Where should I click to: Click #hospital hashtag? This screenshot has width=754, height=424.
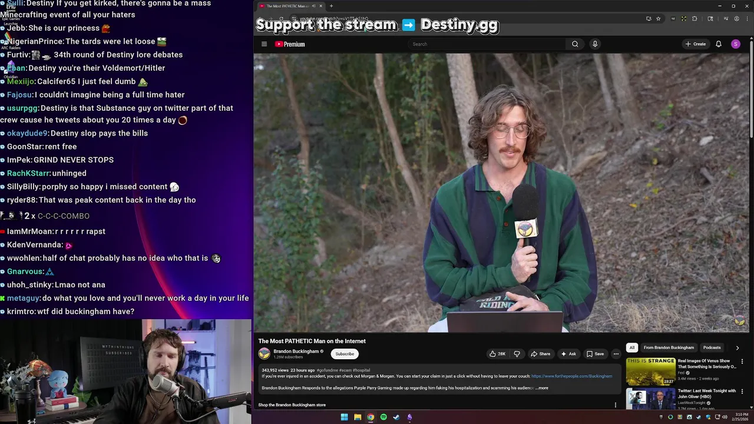pyautogui.click(x=361, y=370)
